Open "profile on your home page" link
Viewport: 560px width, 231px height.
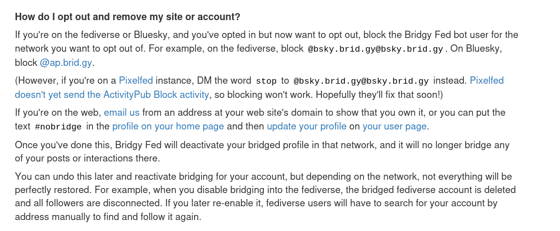click(x=168, y=126)
